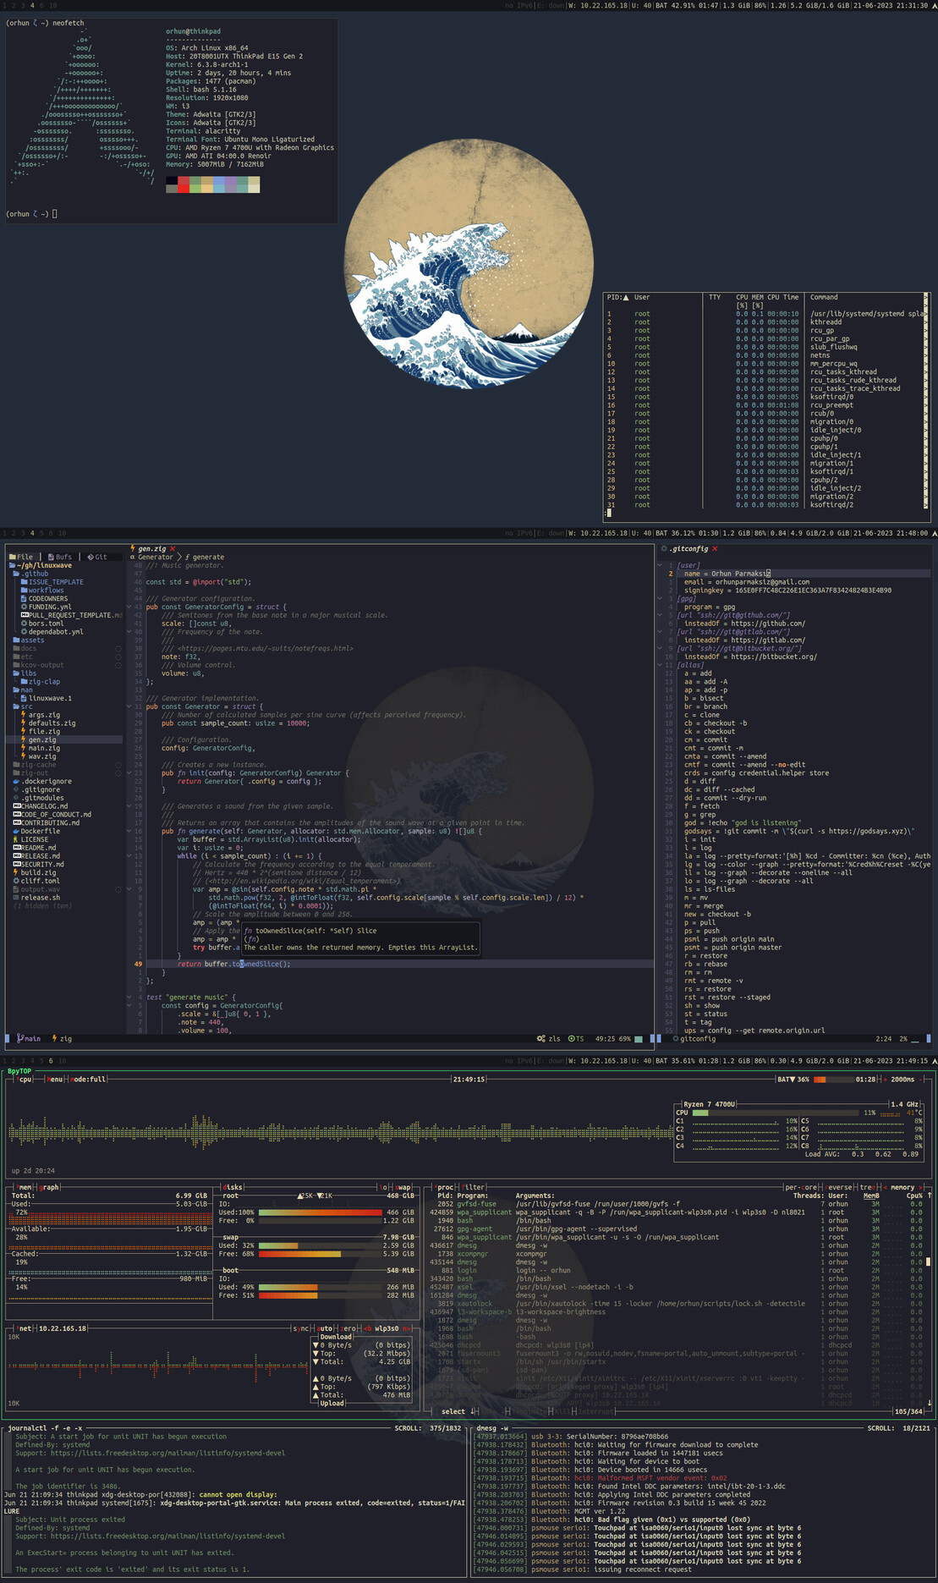Toggle the disks io mode in bpytop
This screenshot has height=1583, width=938.
[384, 1187]
